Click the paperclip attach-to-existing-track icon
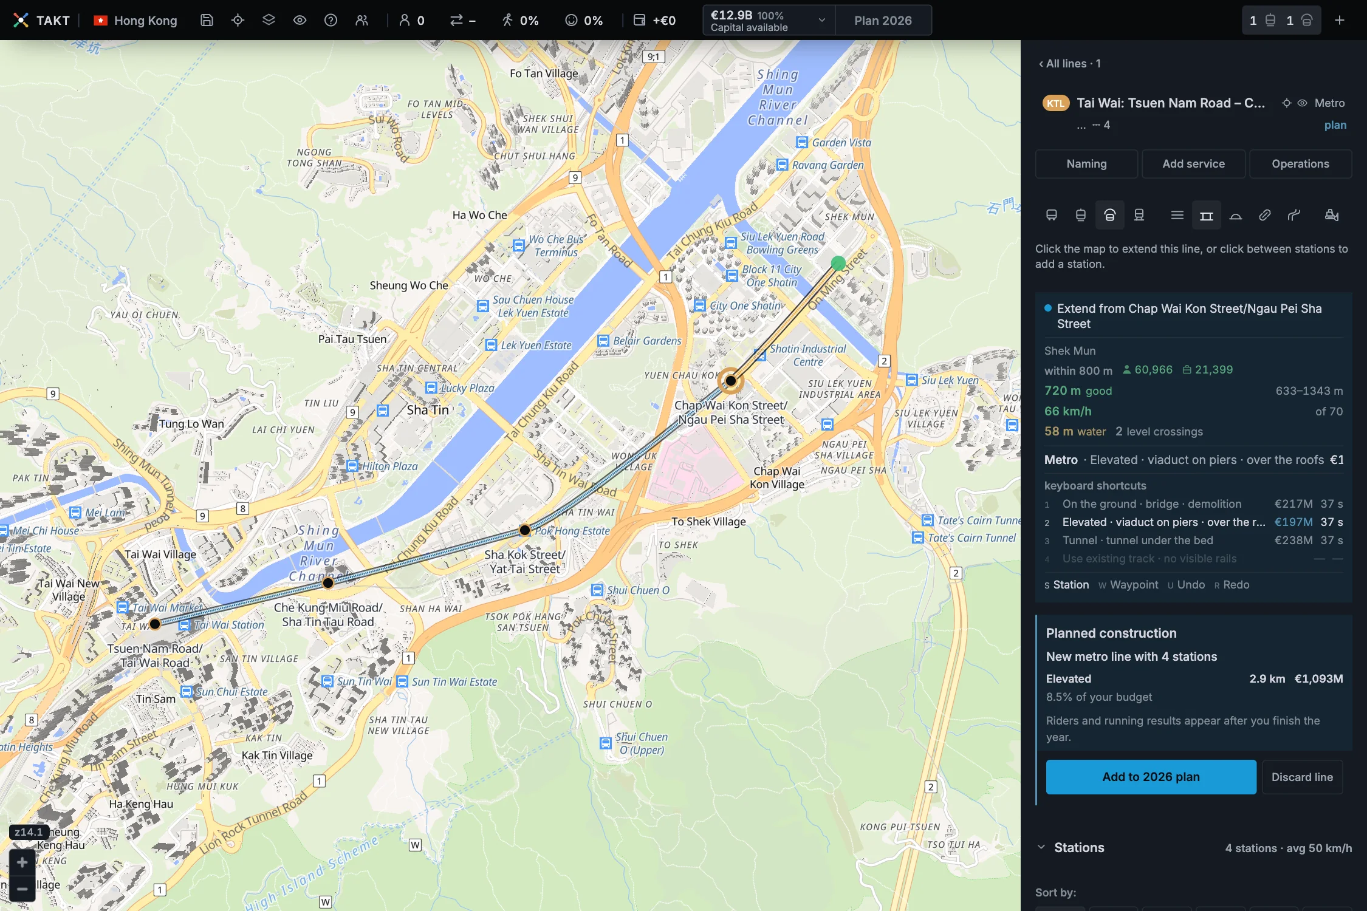This screenshot has width=1367, height=911. [x=1264, y=215]
